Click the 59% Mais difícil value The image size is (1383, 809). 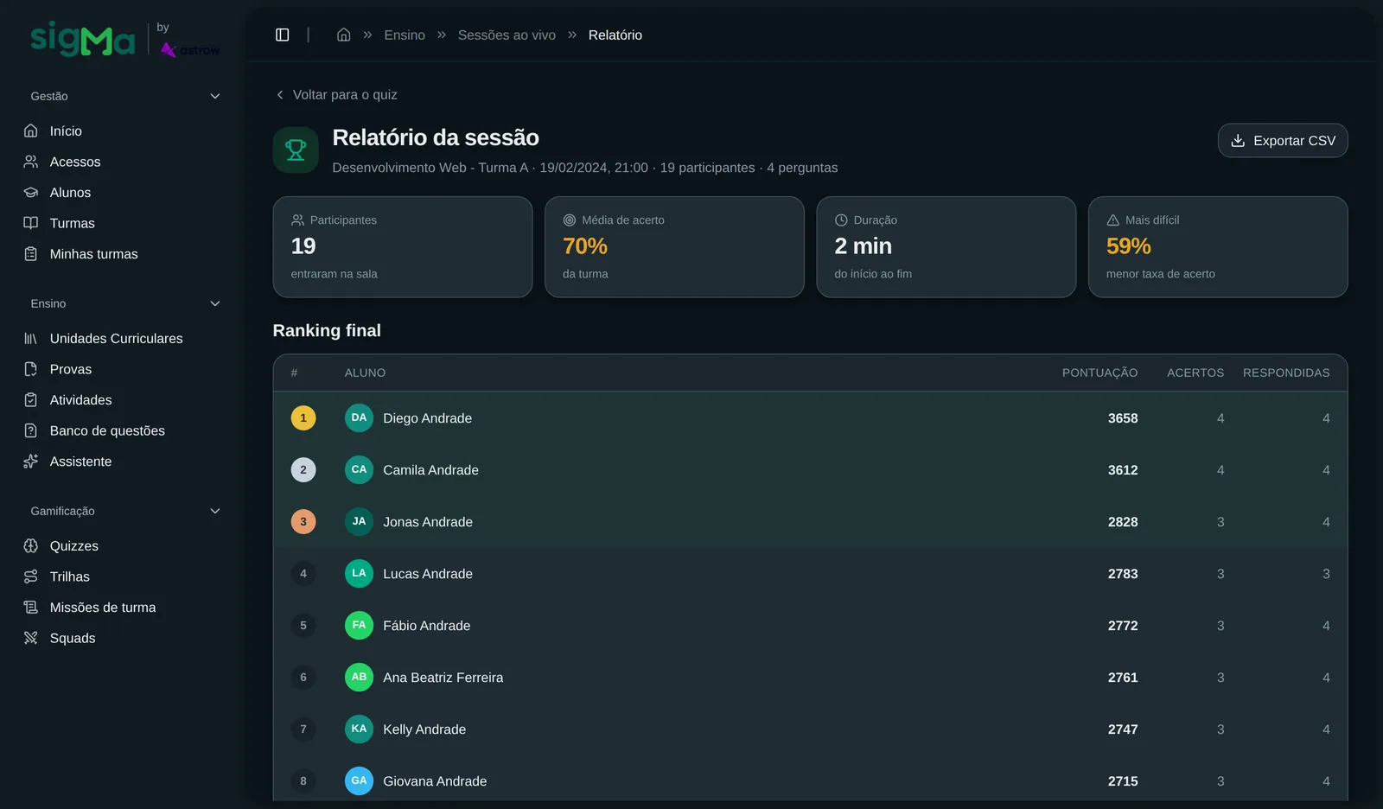[x=1129, y=246]
